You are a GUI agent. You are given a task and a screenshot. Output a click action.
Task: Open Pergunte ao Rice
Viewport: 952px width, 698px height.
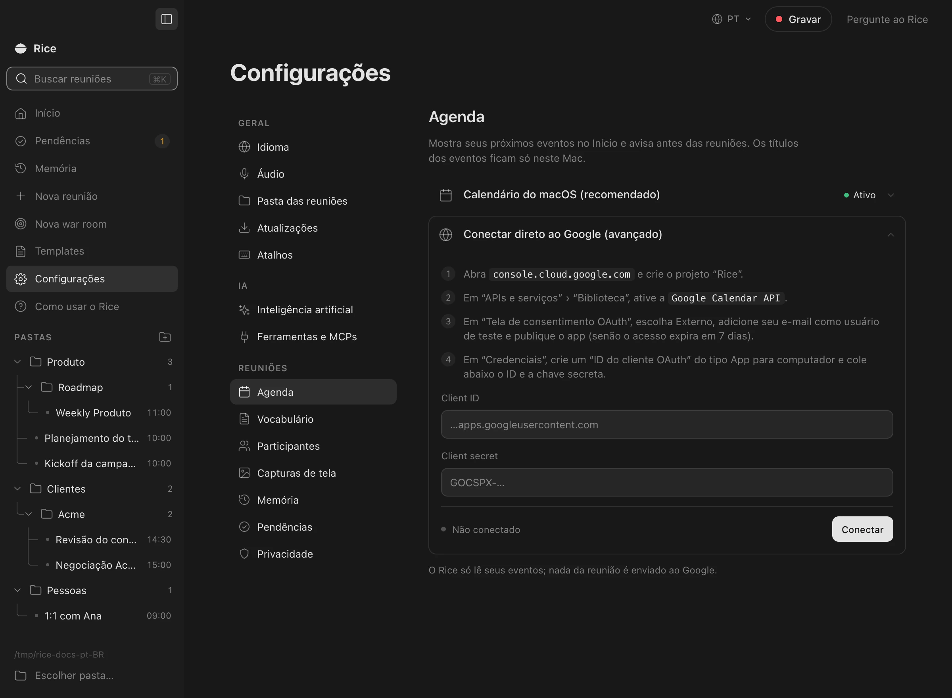pos(887,19)
